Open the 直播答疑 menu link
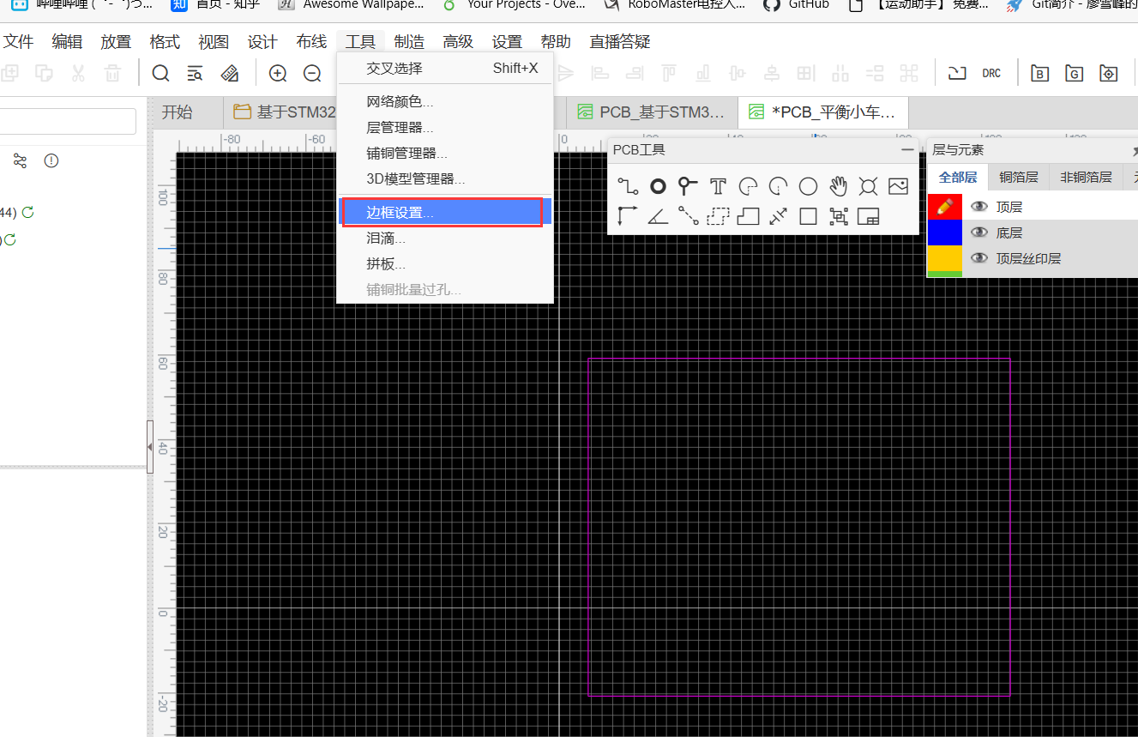 [620, 41]
